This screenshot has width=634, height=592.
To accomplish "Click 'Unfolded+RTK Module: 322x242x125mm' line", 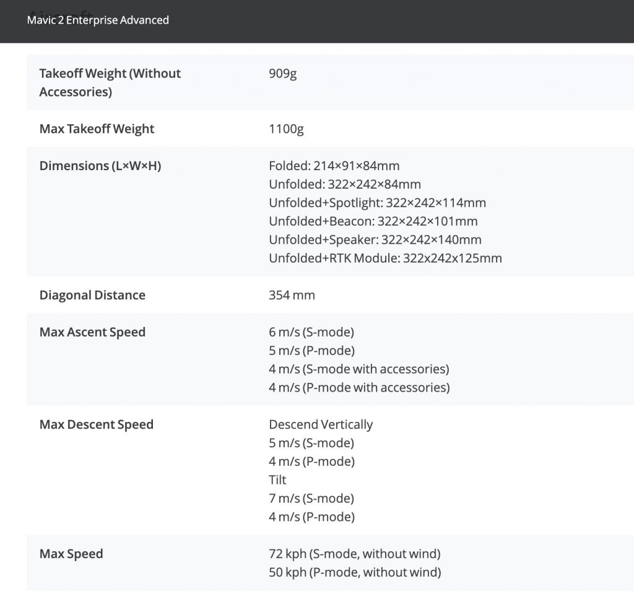I will pyautogui.click(x=385, y=258).
